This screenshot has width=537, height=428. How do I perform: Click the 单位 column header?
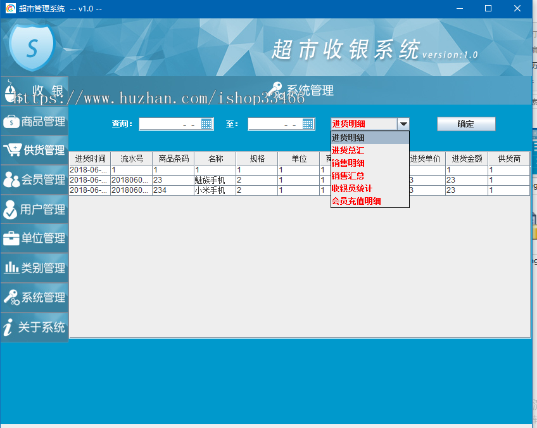299,159
